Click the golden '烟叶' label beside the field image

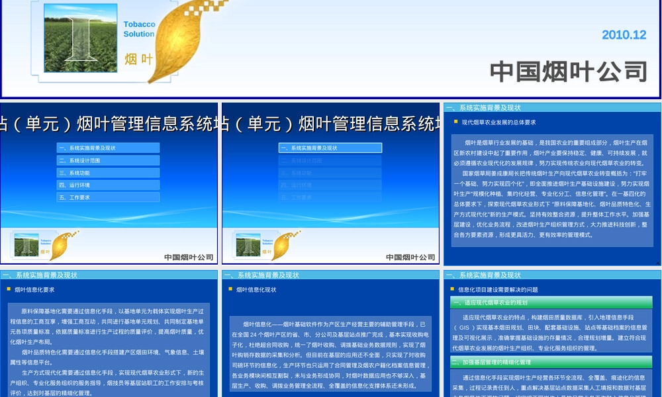pos(138,59)
